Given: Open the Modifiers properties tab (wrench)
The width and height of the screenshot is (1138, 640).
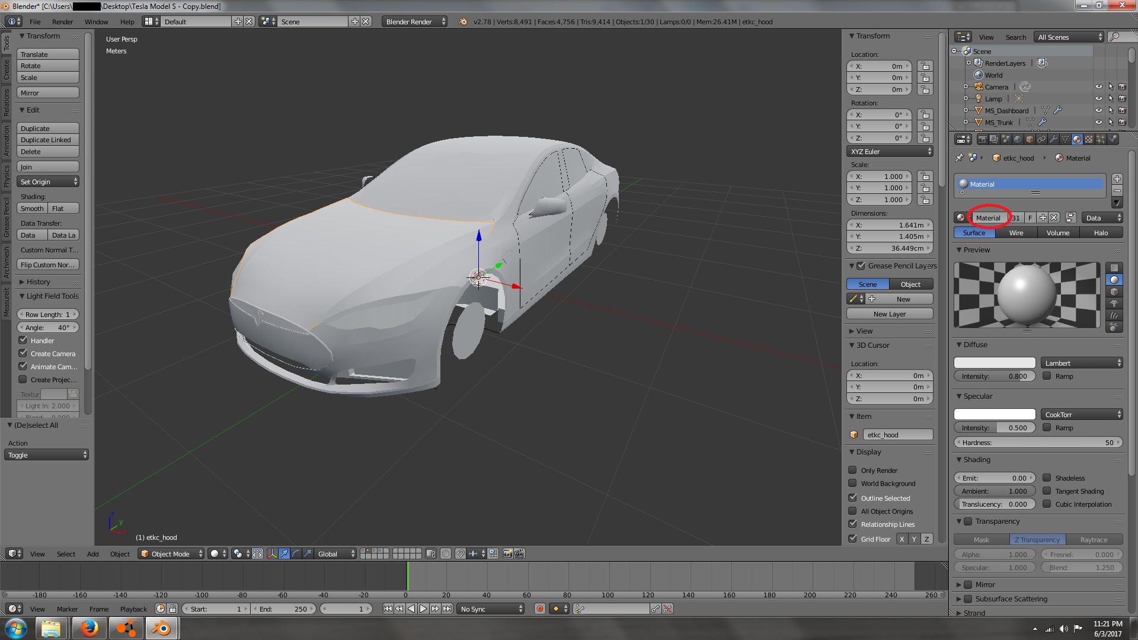Looking at the screenshot, I should (1053, 139).
